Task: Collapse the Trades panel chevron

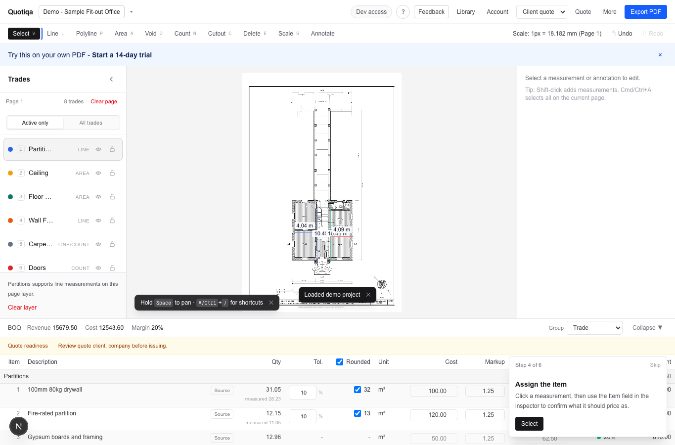Action: click(x=111, y=79)
